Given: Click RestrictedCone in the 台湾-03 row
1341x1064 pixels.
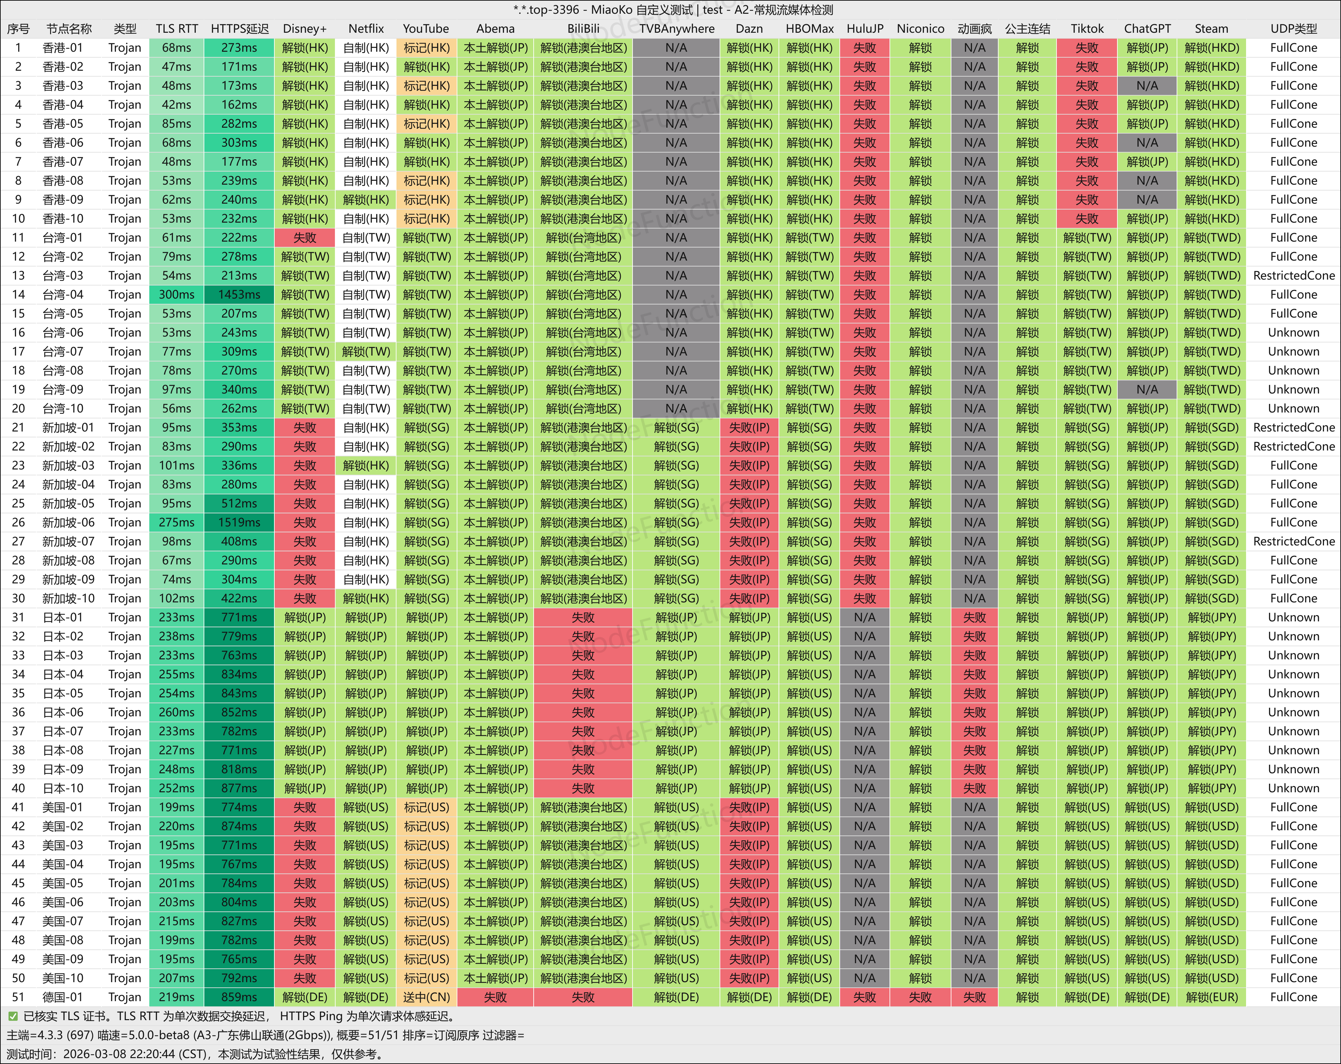Looking at the screenshot, I should 1293,275.
